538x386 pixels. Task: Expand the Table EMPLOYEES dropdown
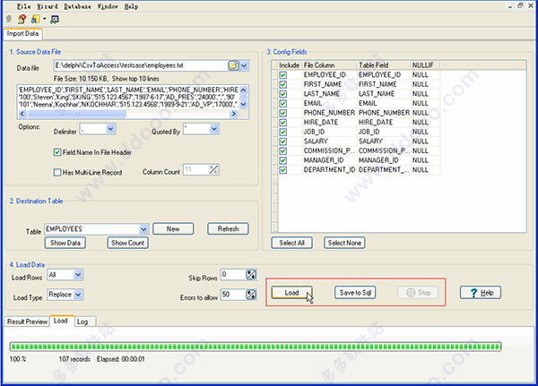143,229
